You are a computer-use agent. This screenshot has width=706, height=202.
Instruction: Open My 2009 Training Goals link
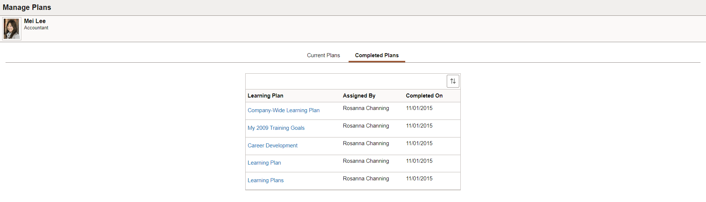(276, 128)
